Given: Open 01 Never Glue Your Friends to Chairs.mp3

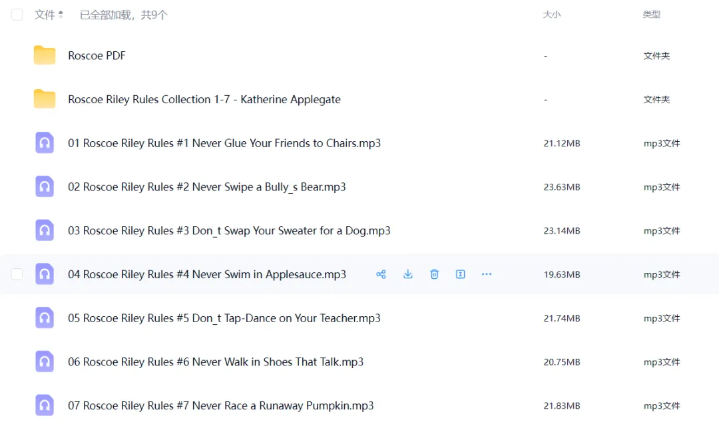Looking at the screenshot, I should point(224,143).
